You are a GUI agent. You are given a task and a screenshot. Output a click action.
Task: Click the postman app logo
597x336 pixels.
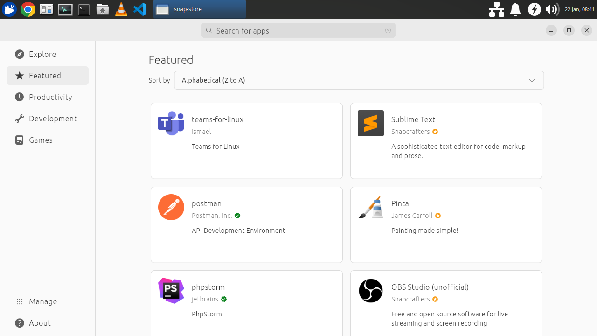[x=171, y=207]
